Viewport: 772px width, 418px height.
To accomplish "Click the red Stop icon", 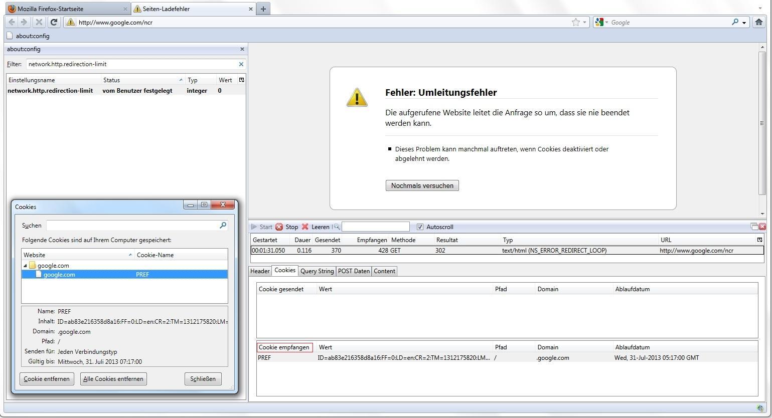I will click(x=279, y=227).
